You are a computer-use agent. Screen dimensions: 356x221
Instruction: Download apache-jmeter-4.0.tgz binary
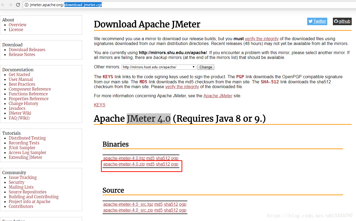click(x=124, y=158)
